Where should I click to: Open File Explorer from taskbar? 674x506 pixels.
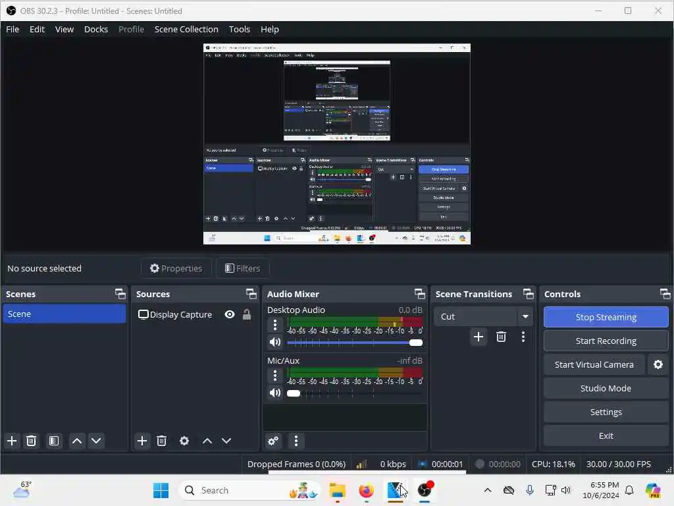[x=338, y=490]
